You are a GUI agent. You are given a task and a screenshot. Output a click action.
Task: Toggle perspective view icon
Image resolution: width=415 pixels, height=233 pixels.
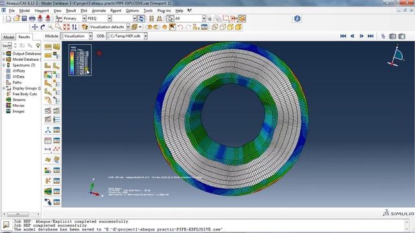(159, 19)
